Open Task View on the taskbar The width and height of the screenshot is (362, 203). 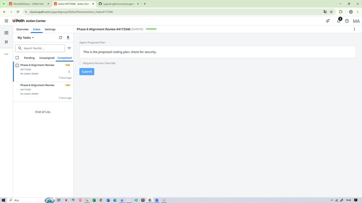pos(59,200)
